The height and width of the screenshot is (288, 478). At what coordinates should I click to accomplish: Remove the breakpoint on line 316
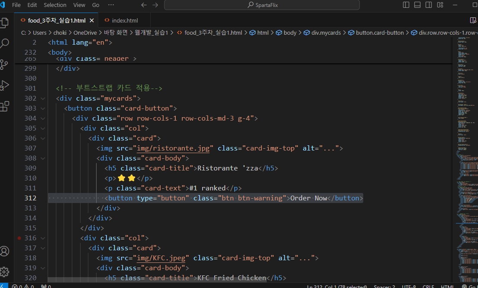click(x=19, y=238)
